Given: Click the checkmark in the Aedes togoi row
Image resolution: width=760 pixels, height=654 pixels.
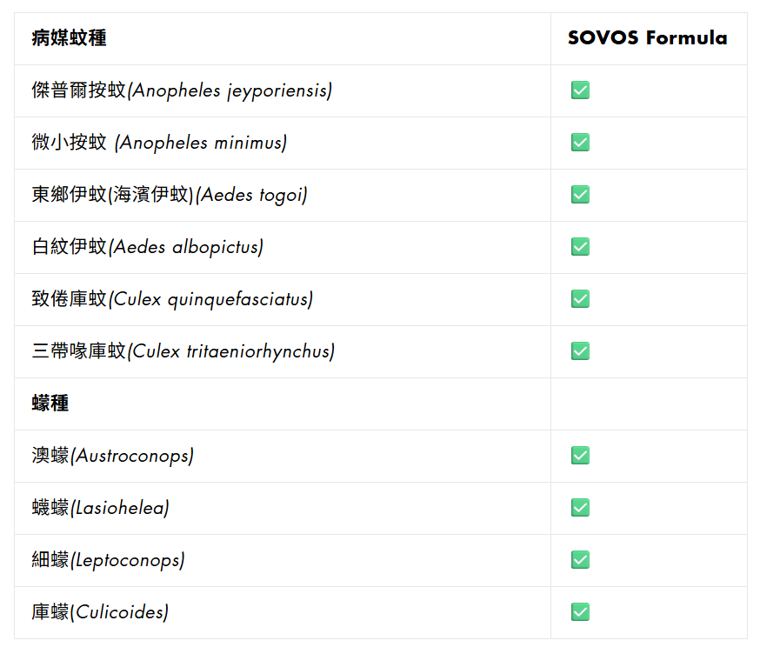Looking at the screenshot, I should pyautogui.click(x=580, y=195).
